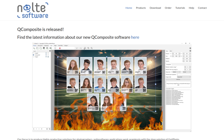The width and height of the screenshot is (224, 140).
Task: Click the add image layer icon next to ellipse
Action: click(44, 48)
